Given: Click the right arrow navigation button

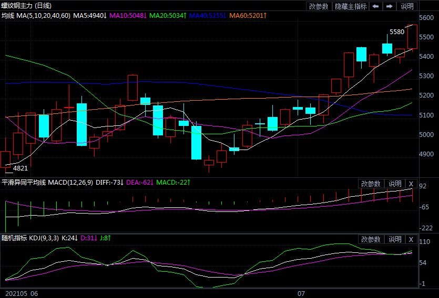Looking at the screenshot, I should tap(390, 6).
